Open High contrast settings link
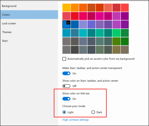The height and width of the screenshot is (126, 149). (x=76, y=120)
